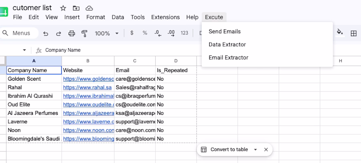
Task: Click the undo arrow icon
Action: (46, 33)
